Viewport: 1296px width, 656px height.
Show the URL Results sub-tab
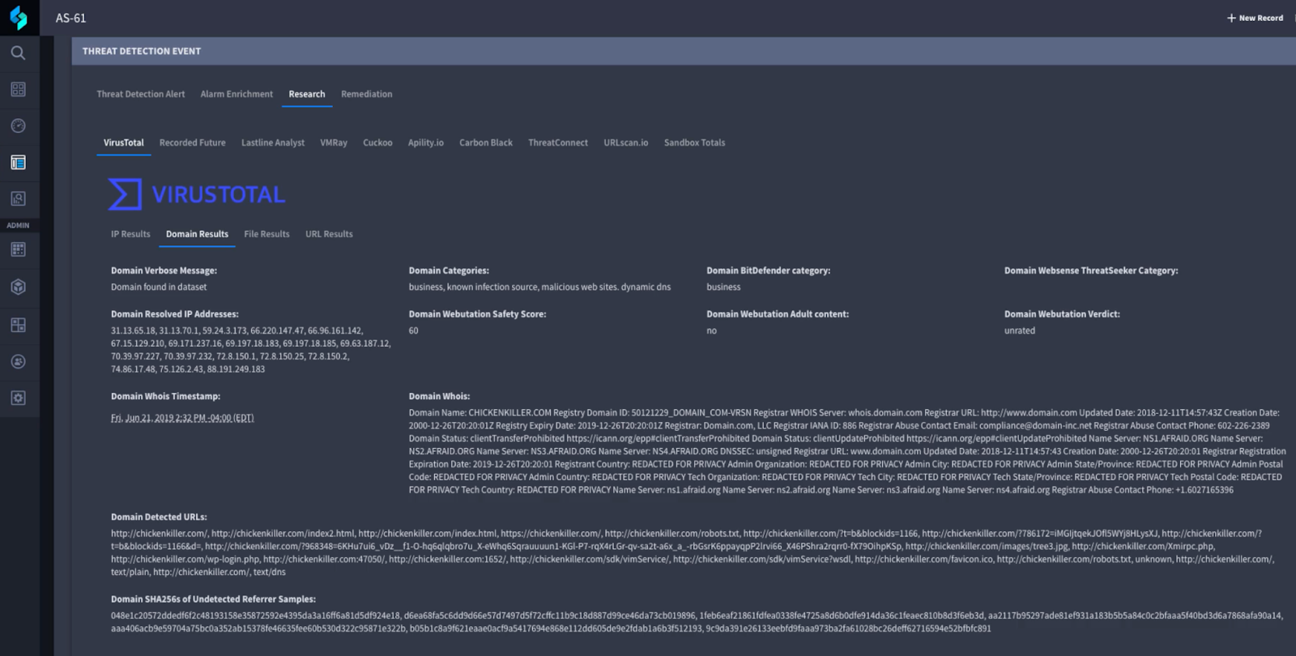[329, 234]
